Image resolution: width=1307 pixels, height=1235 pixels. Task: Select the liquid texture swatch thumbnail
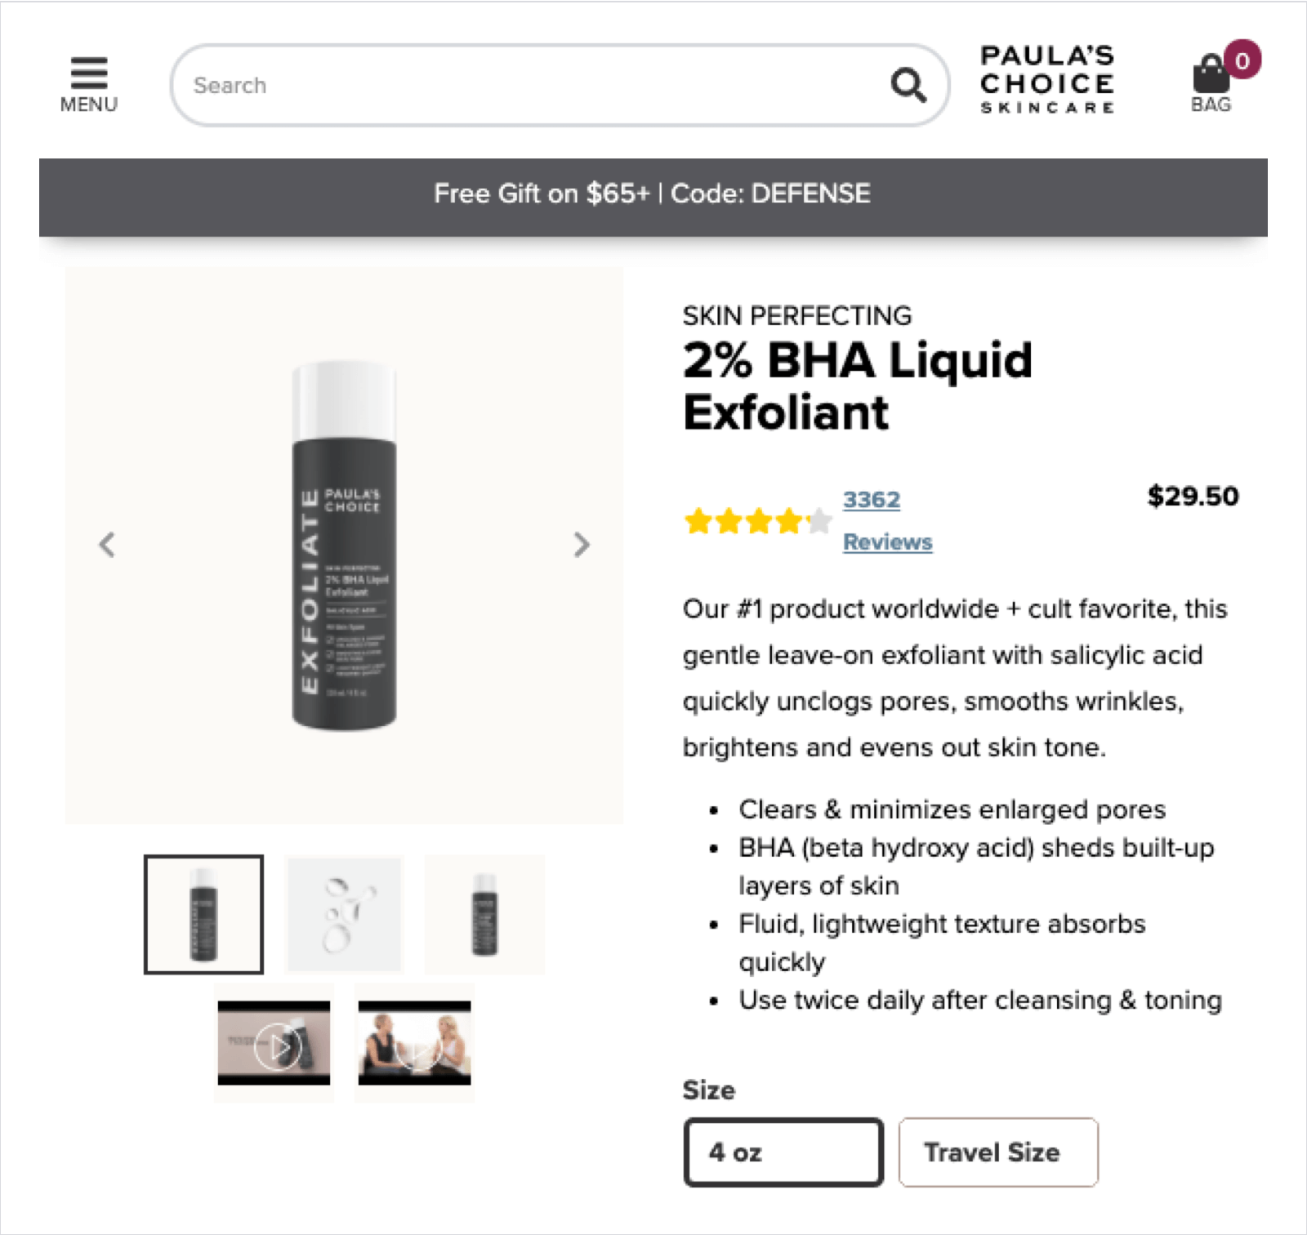(344, 914)
